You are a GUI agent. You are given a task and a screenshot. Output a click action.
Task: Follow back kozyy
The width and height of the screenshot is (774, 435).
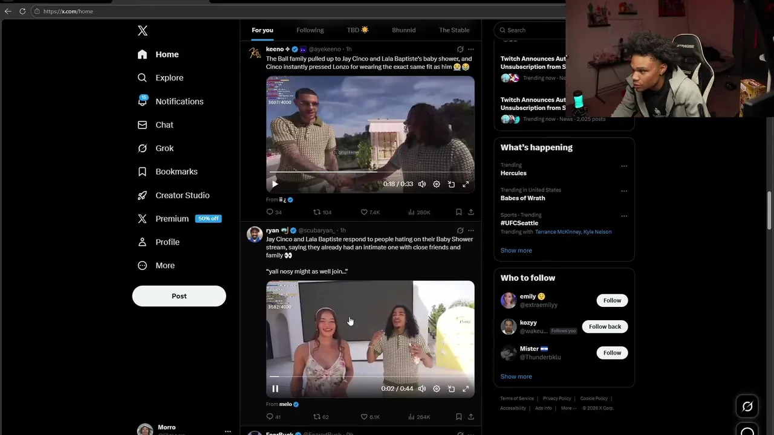click(x=605, y=327)
